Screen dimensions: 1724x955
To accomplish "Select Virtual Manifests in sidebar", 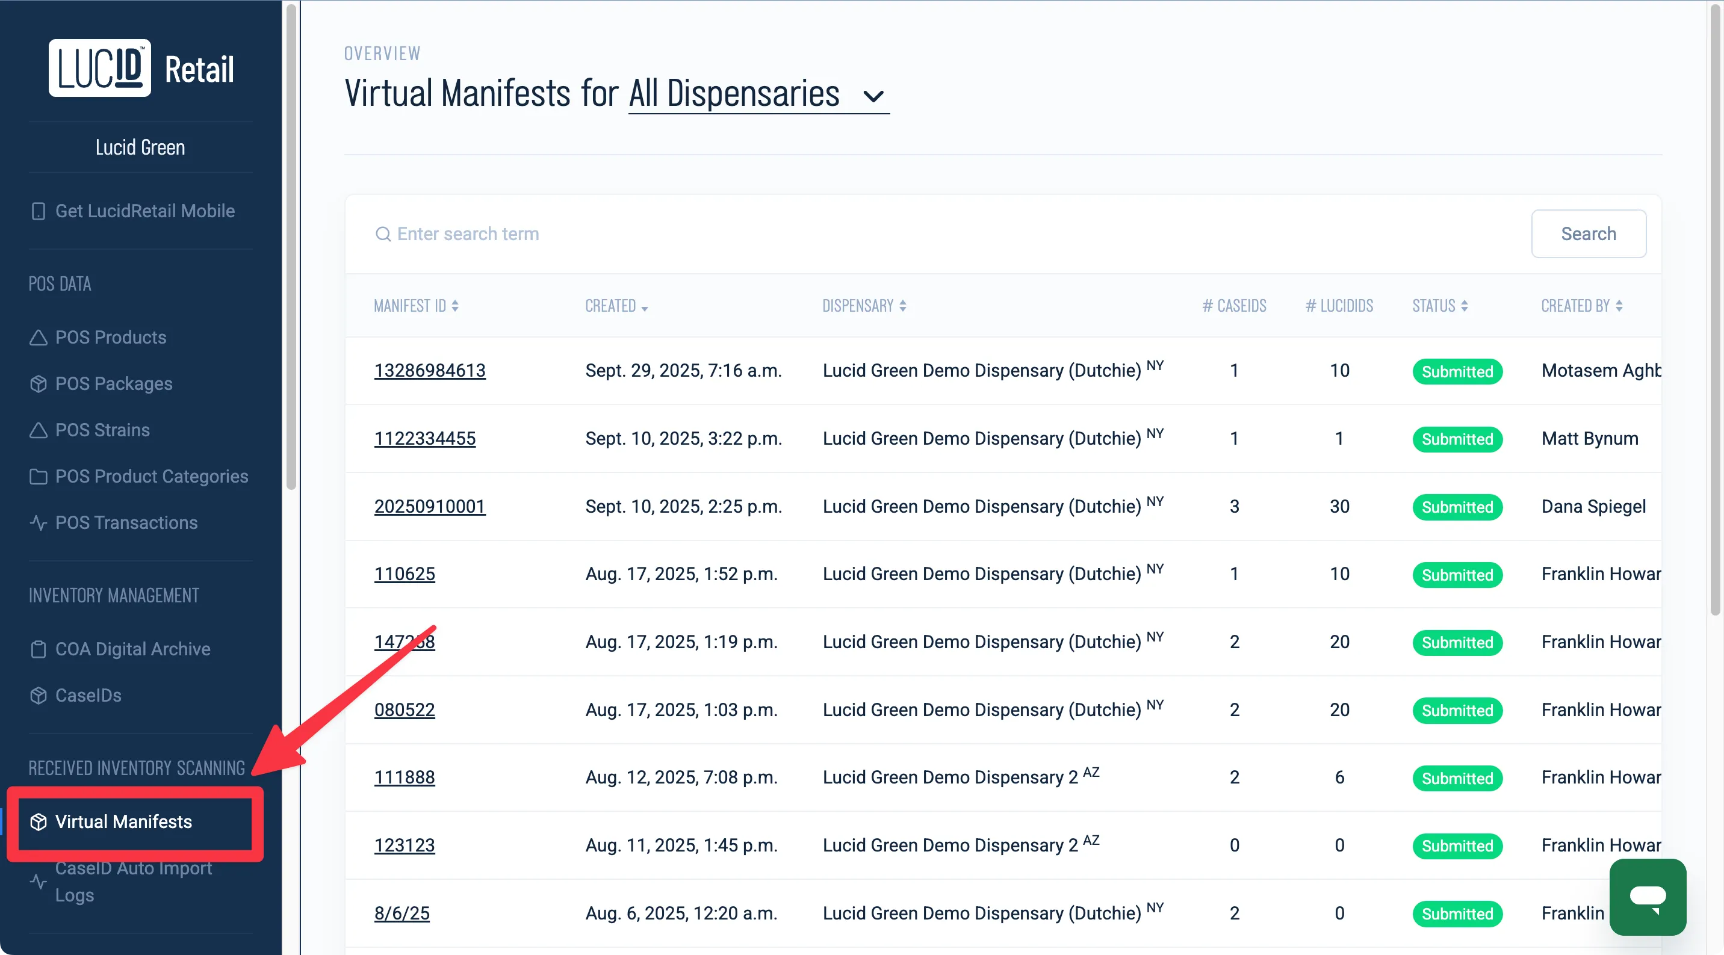I will pos(124,821).
